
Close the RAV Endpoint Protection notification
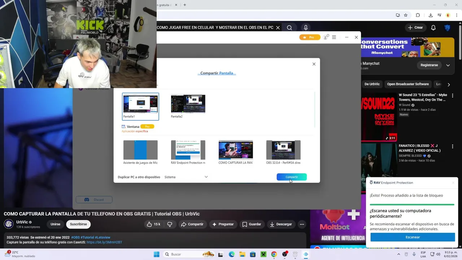coord(453,182)
